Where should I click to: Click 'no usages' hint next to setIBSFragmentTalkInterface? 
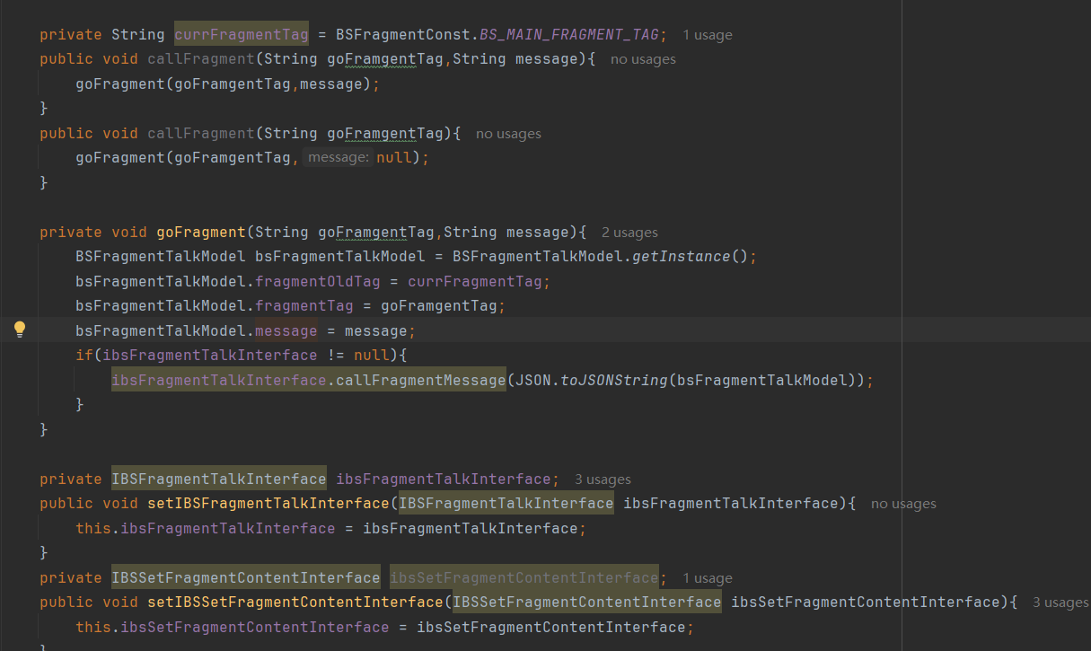click(903, 504)
